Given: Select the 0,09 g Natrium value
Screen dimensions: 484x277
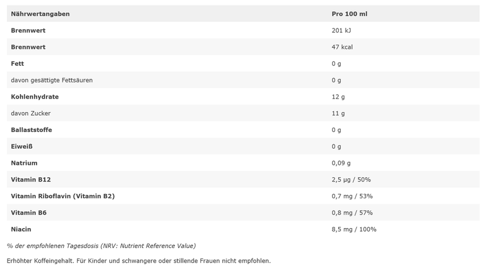Looking at the screenshot, I should pos(341,163).
